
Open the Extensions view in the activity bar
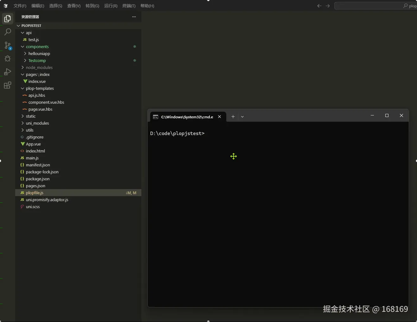7,85
